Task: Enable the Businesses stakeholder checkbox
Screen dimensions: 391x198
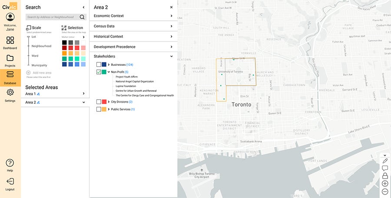Action: (99, 65)
